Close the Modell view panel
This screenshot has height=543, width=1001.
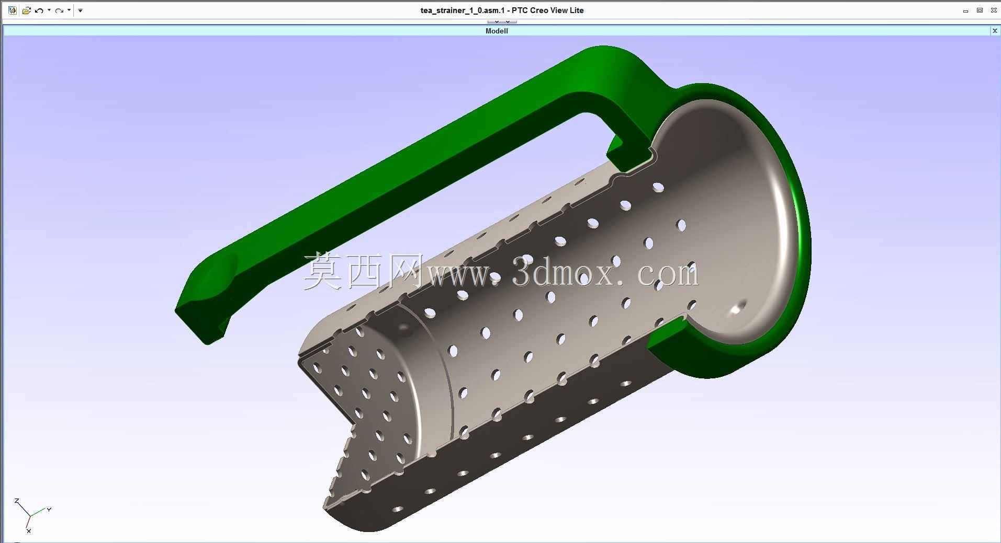click(x=995, y=31)
